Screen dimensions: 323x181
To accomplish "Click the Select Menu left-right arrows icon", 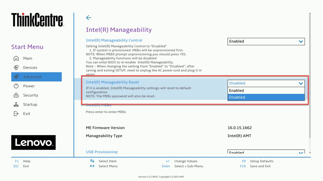I will (x=92, y=166).
